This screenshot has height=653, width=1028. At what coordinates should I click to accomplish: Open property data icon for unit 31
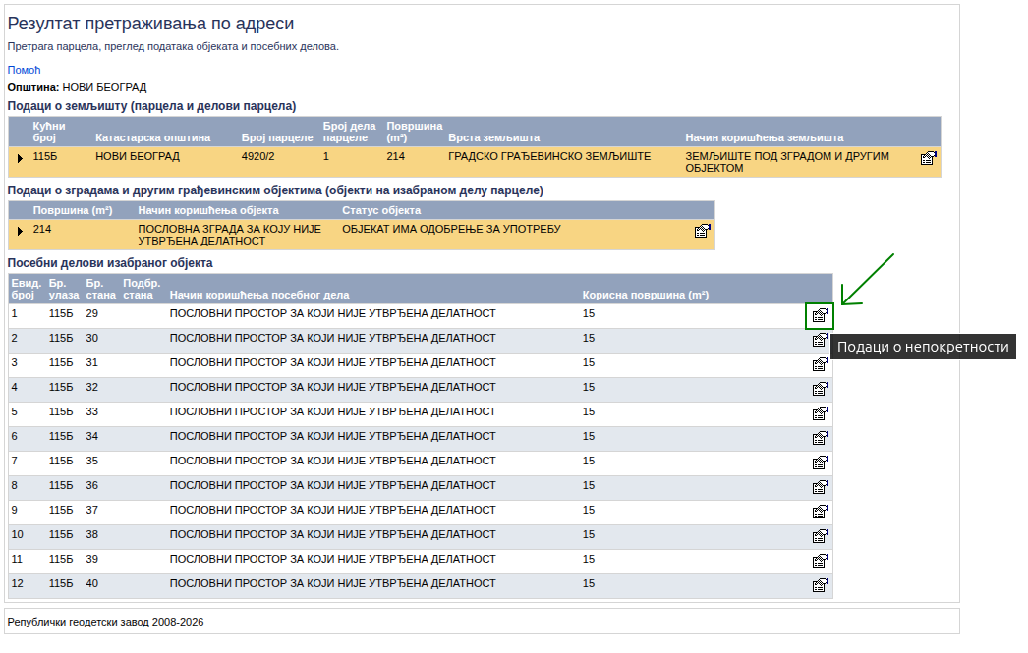click(x=820, y=365)
